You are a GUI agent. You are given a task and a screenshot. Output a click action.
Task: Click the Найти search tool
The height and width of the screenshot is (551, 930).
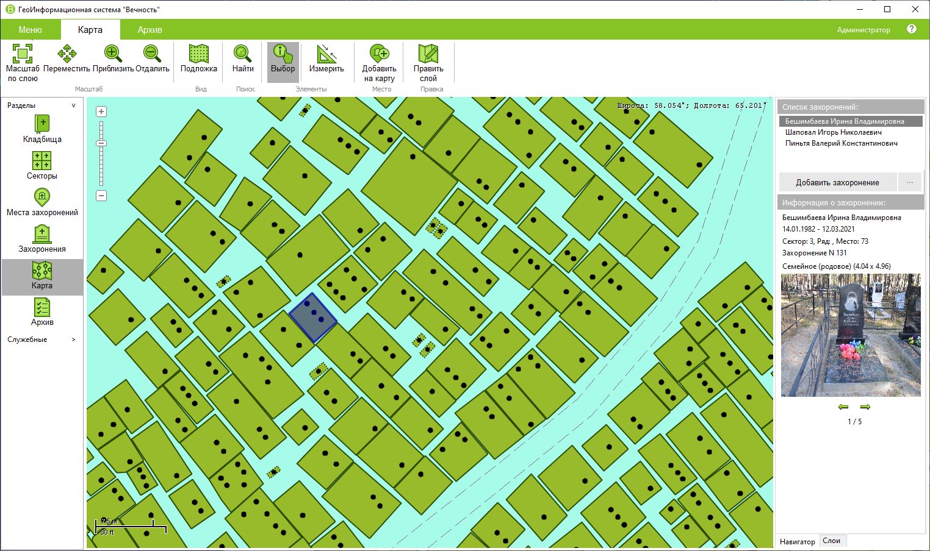click(x=242, y=54)
